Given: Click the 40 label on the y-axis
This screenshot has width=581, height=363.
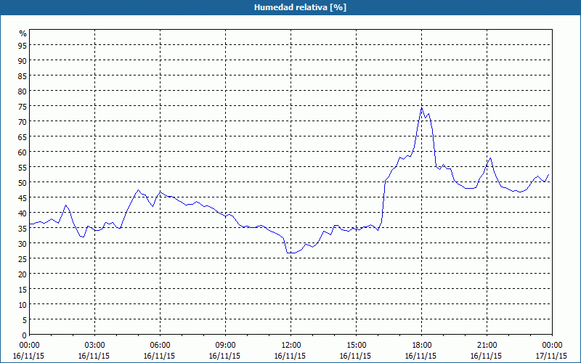Looking at the screenshot, I should tap(23, 213).
